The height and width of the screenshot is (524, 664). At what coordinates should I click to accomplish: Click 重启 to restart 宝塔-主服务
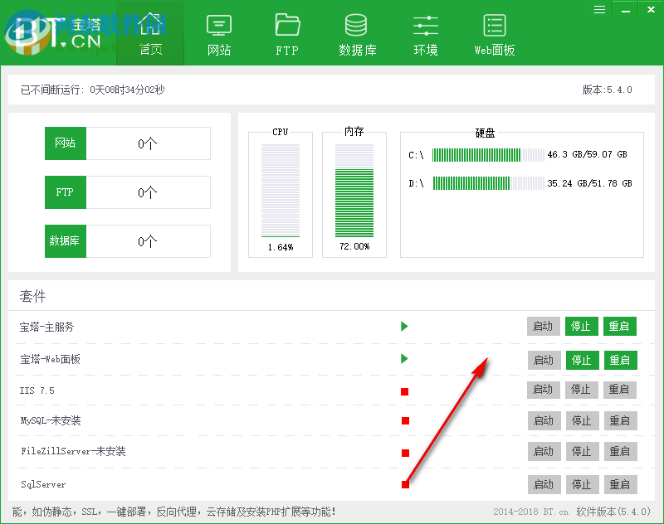[x=620, y=326]
